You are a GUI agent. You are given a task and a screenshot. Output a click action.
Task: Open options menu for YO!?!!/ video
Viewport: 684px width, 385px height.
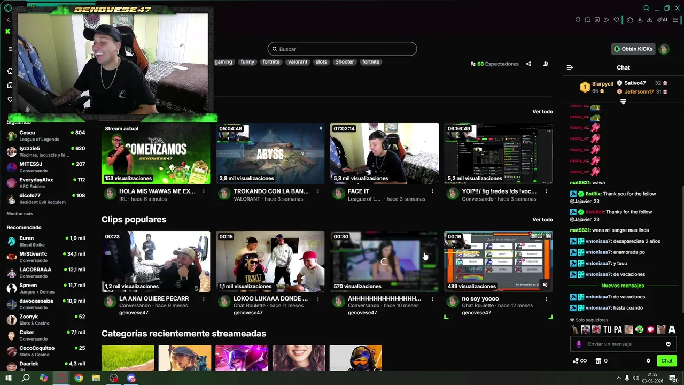pos(546,191)
